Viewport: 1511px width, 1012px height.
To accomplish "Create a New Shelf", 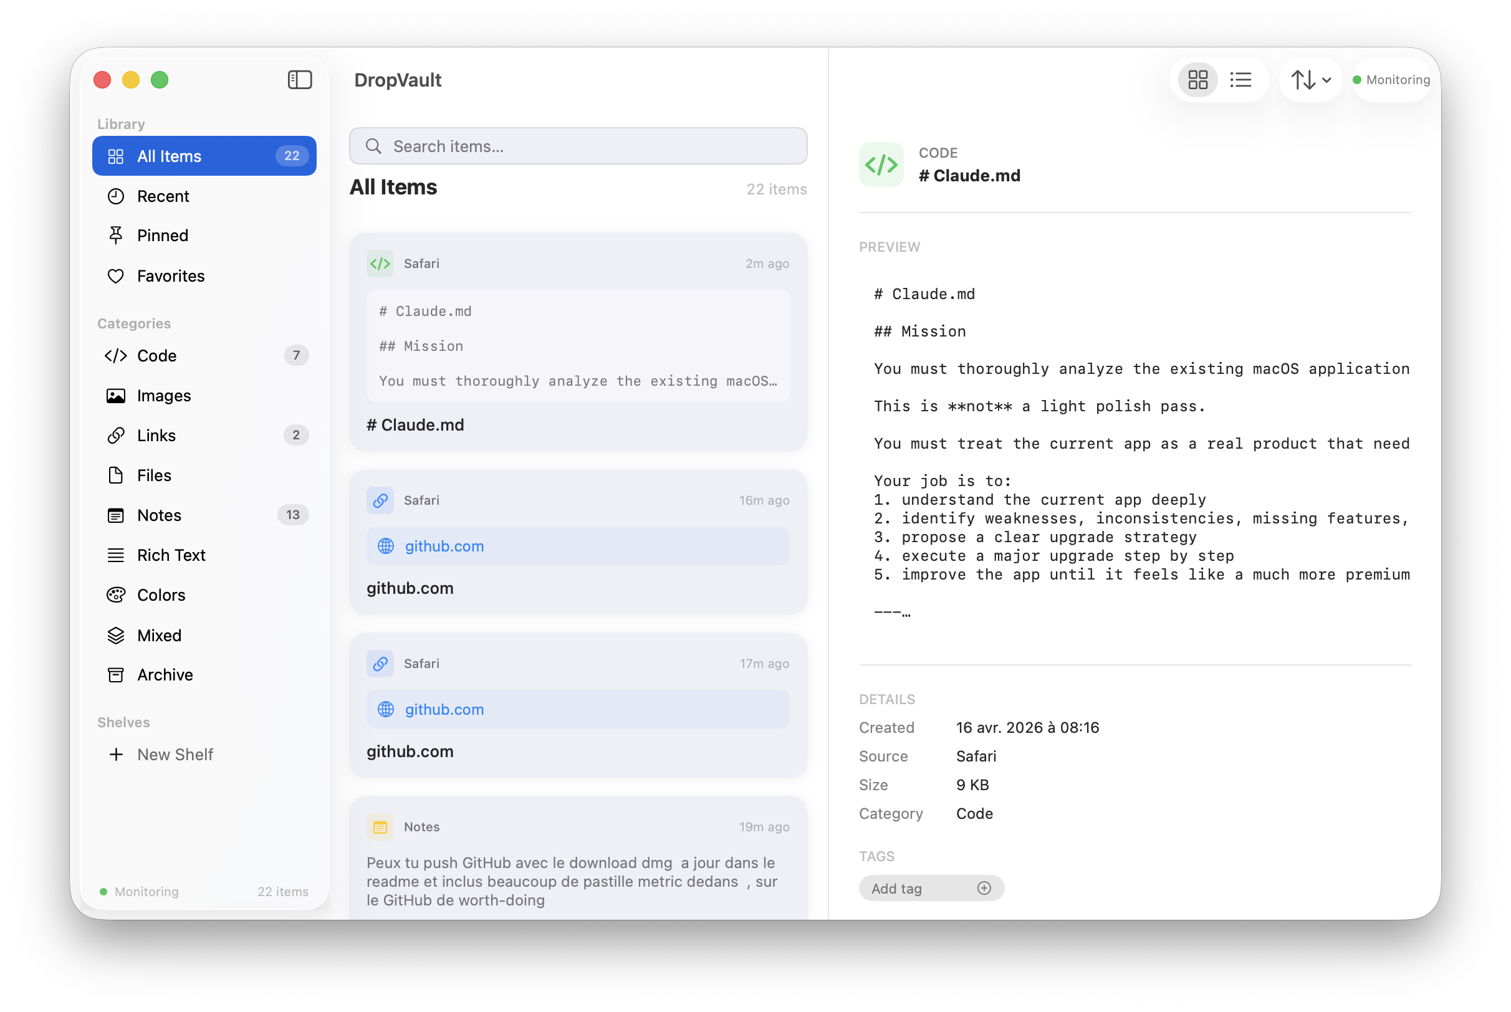I will pos(175,754).
